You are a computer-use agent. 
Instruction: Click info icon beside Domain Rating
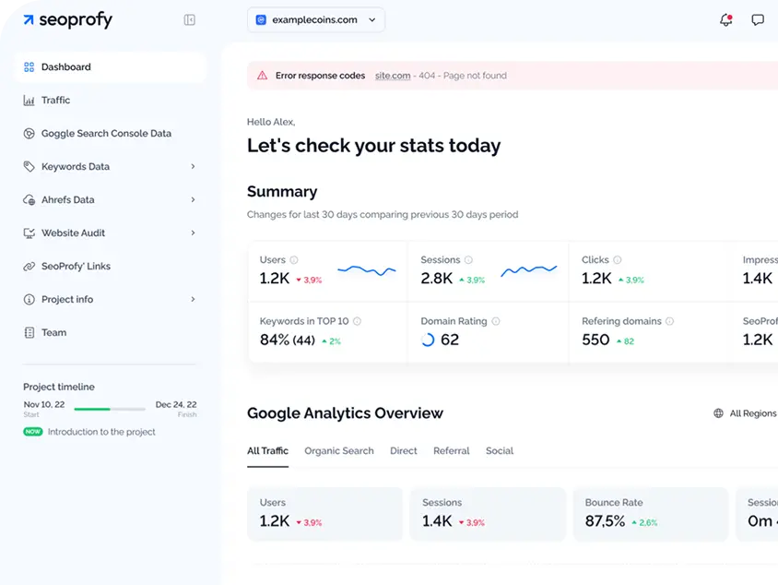[x=496, y=321]
